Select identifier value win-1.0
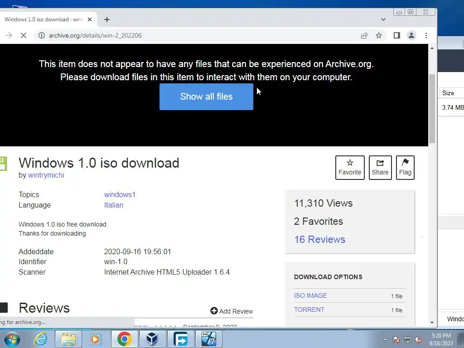The height and width of the screenshot is (348, 464). pyautogui.click(x=116, y=262)
